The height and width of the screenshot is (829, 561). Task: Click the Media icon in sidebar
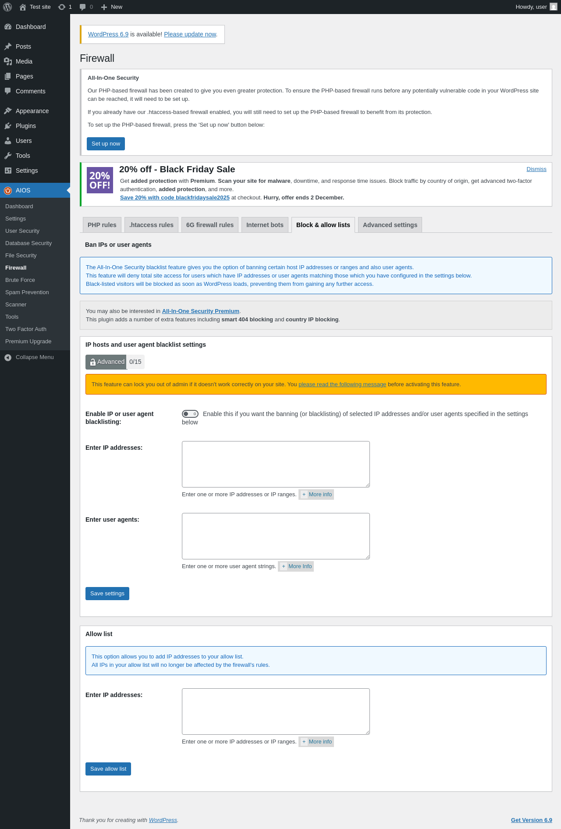click(x=8, y=61)
